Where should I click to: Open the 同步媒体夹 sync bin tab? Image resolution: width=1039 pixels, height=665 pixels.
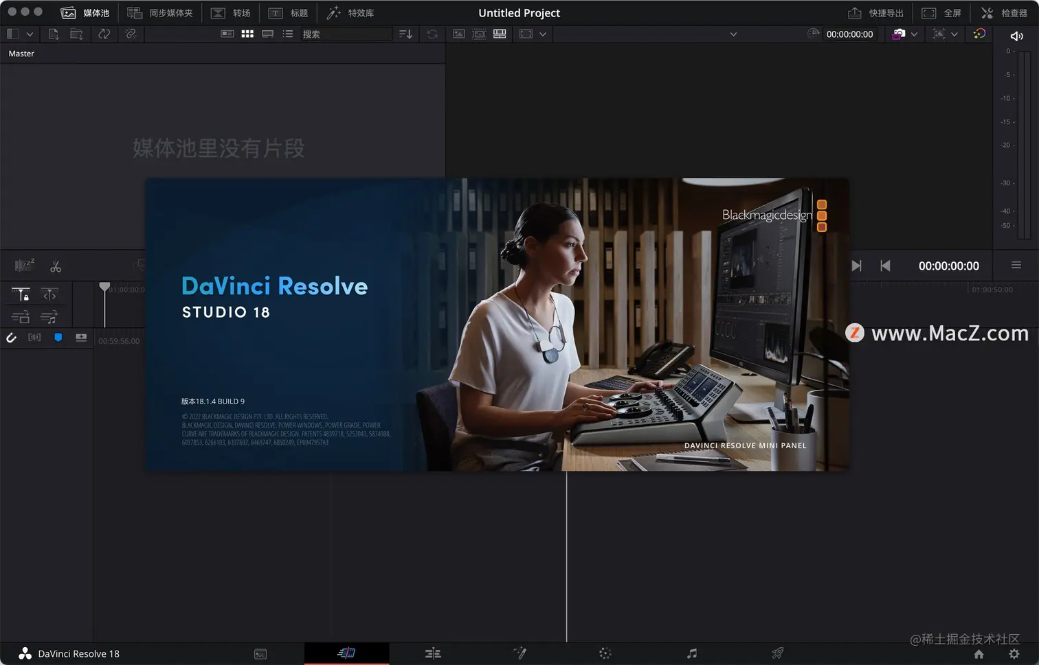click(160, 13)
